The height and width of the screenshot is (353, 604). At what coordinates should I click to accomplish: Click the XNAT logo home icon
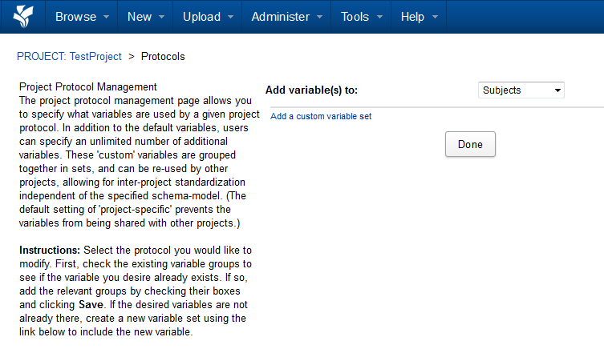(22, 16)
